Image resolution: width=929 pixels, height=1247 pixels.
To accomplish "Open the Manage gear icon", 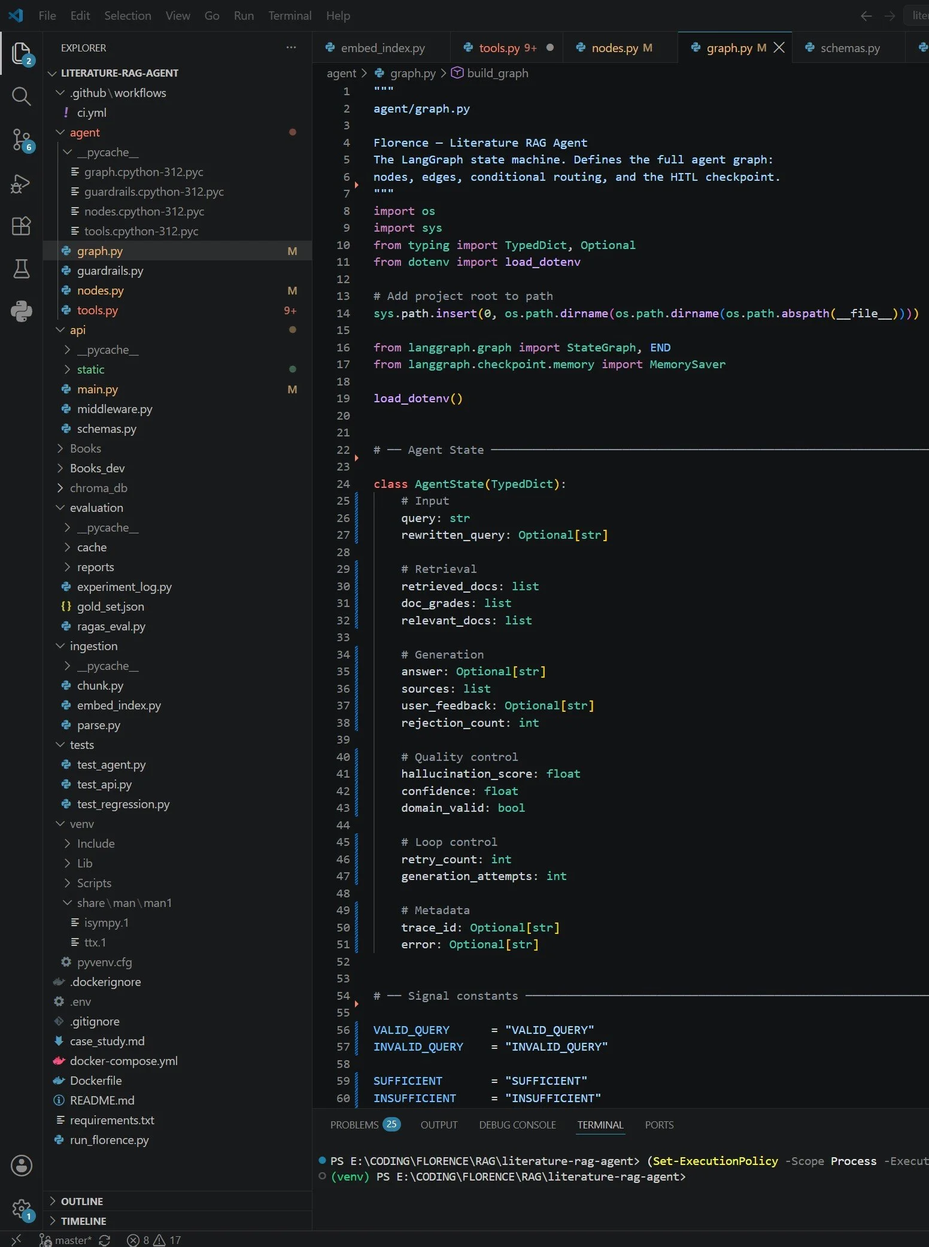I will (22, 1209).
